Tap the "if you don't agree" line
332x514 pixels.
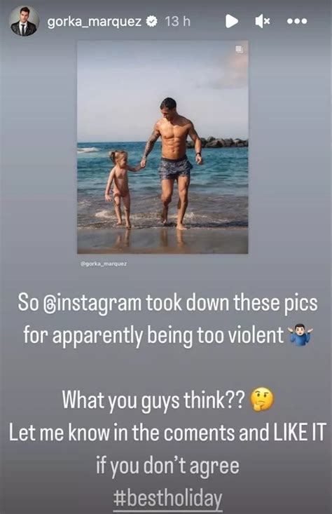pyautogui.click(x=167, y=466)
